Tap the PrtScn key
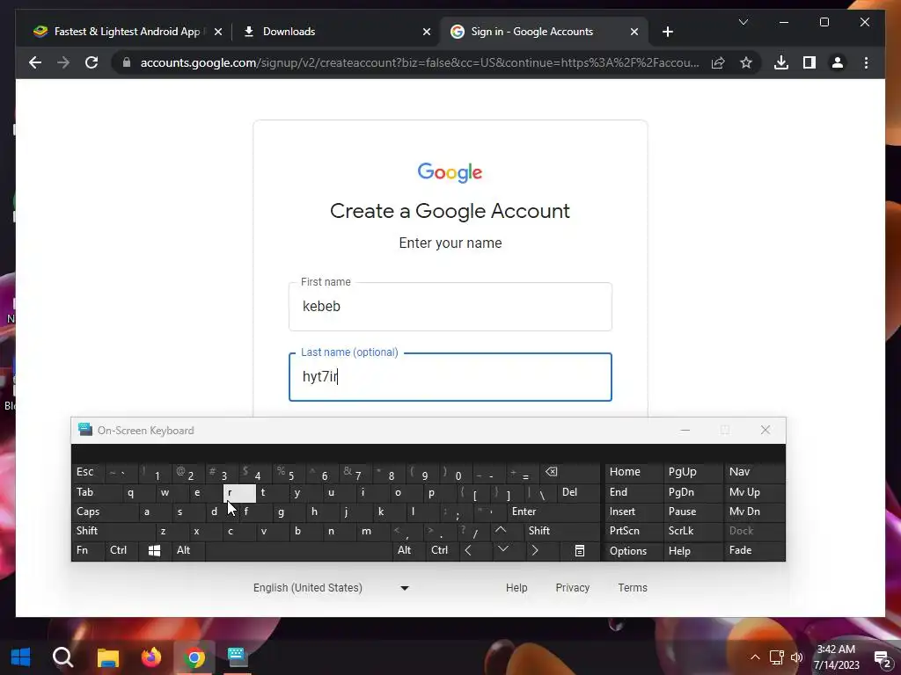Viewport: 901px width, 675px height. pyautogui.click(x=634, y=531)
